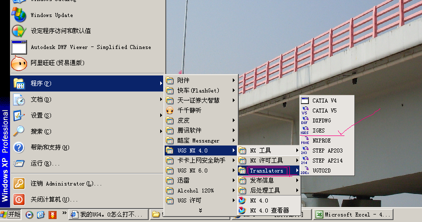Launch 阿里旺旺(贸易通版)
The image size is (422, 222).
point(88,63)
